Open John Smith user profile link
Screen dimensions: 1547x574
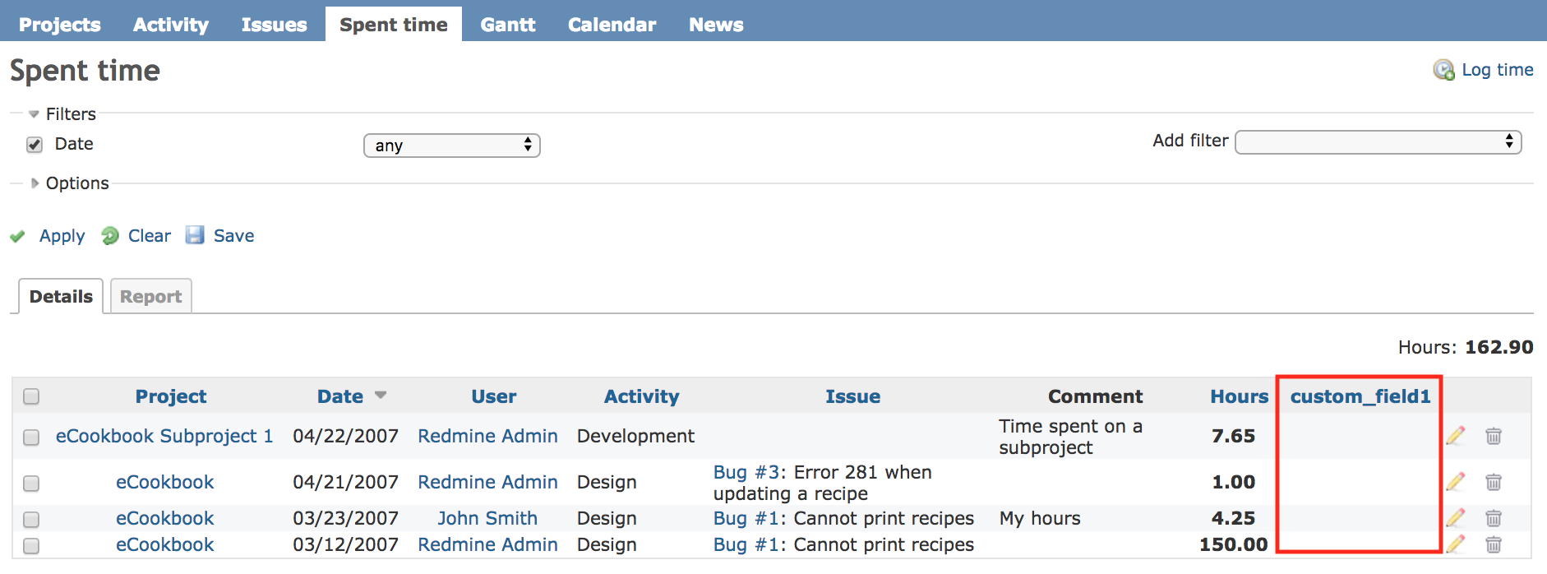[x=487, y=518]
